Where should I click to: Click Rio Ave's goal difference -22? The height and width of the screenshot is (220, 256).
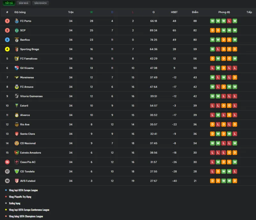tap(174, 124)
